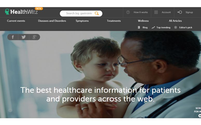Click the orange search magnifier icon

click(x=97, y=13)
